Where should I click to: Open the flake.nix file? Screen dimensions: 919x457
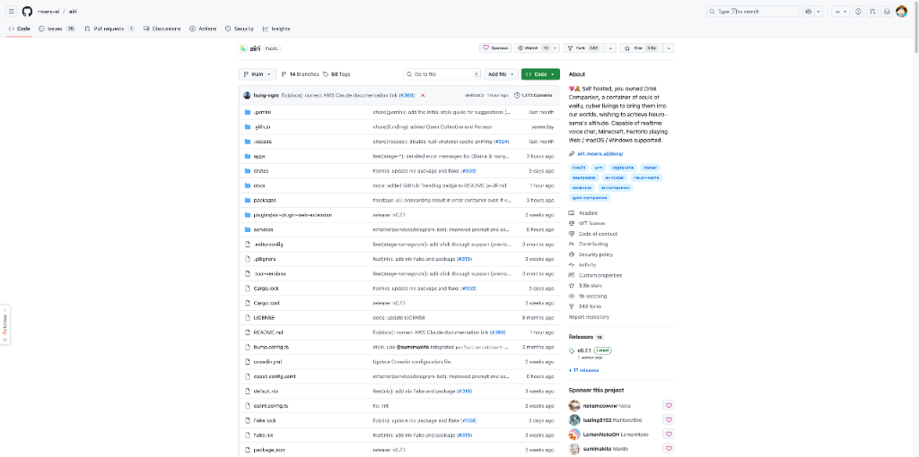pos(263,435)
